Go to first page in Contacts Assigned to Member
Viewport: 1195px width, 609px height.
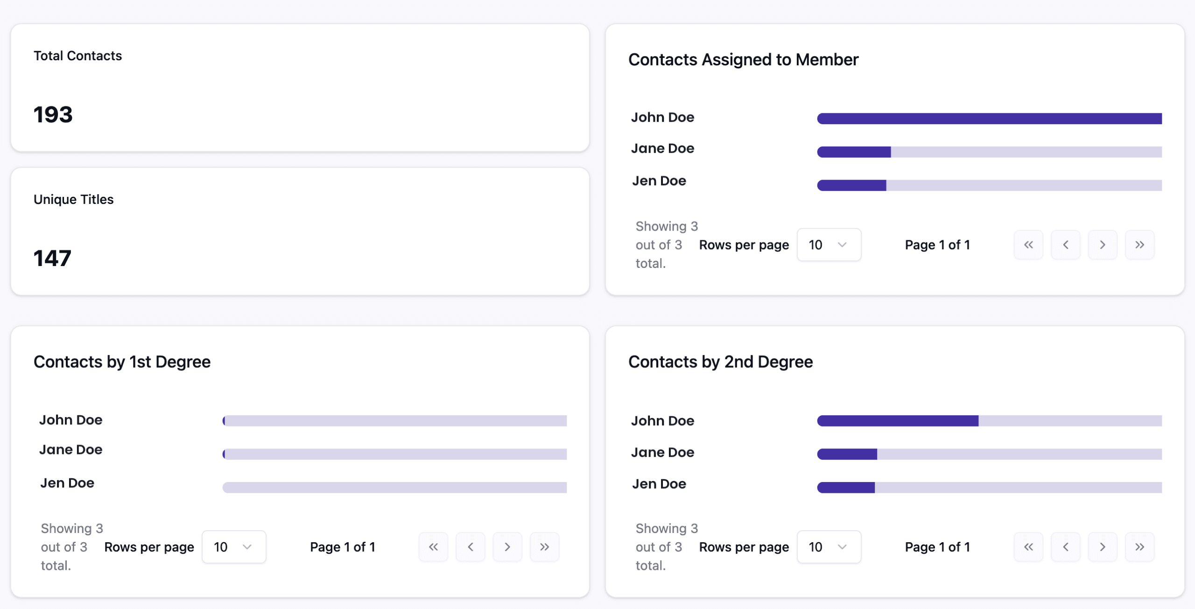click(x=1028, y=245)
